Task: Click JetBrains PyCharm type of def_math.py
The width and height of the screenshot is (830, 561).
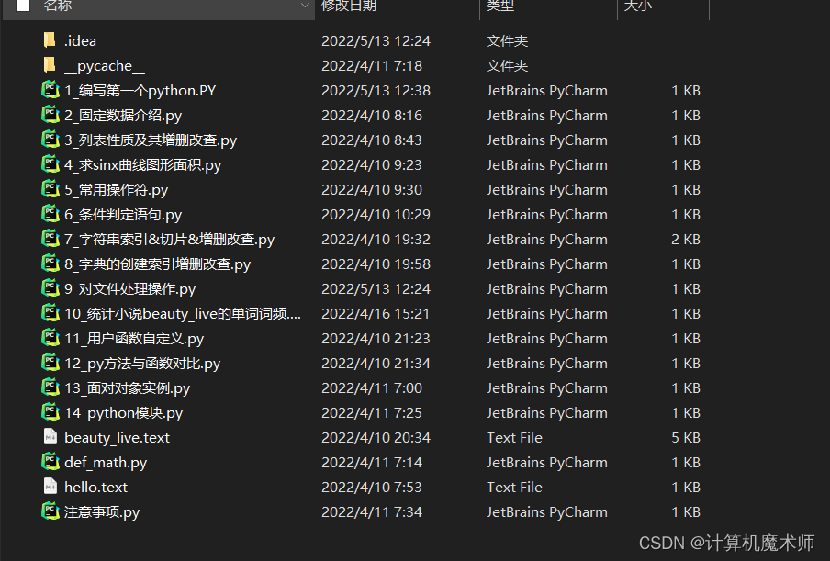Action: [x=547, y=463]
